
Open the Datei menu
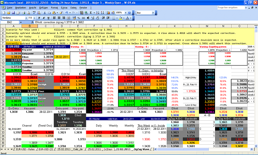(x=9, y=7)
